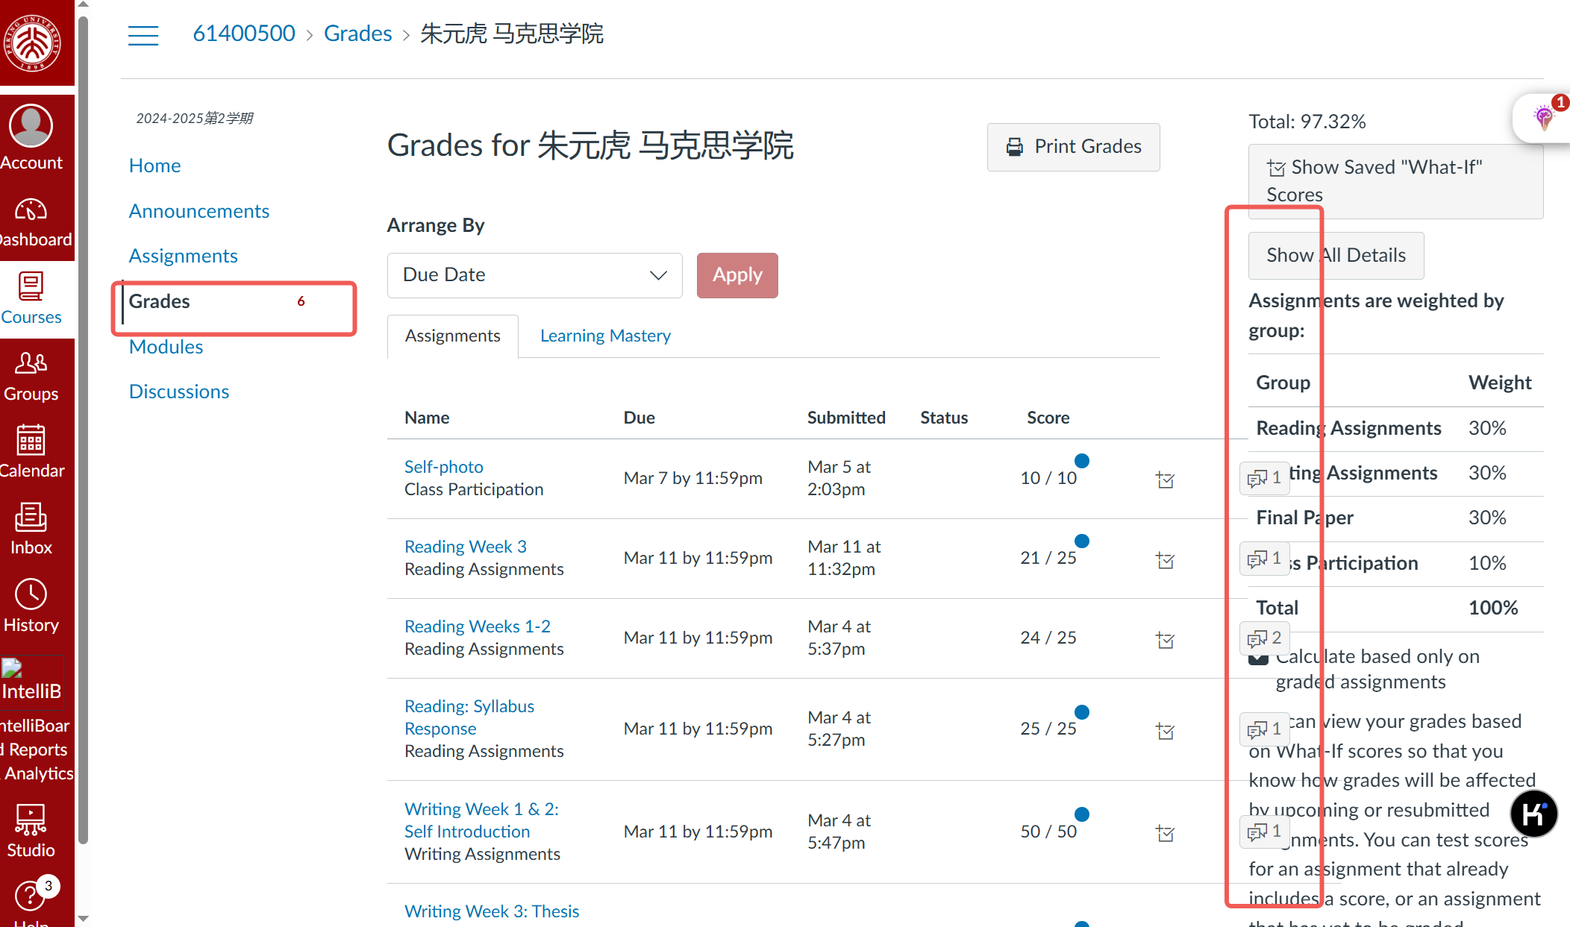Click the Print Grades button

pyautogui.click(x=1073, y=147)
